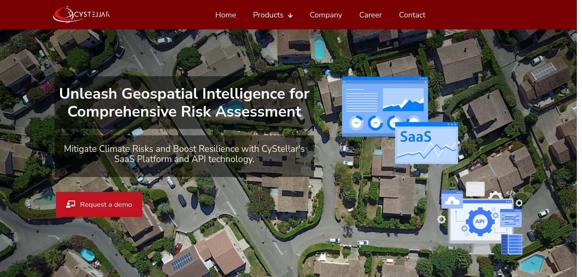The height and width of the screenshot is (277, 582).
Task: Click the headline 'Unleash Geospatial Intelligence for'
Action: [x=184, y=94]
